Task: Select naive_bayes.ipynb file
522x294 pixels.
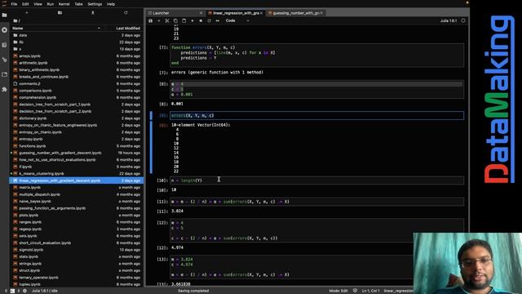Action: (77, 202)
